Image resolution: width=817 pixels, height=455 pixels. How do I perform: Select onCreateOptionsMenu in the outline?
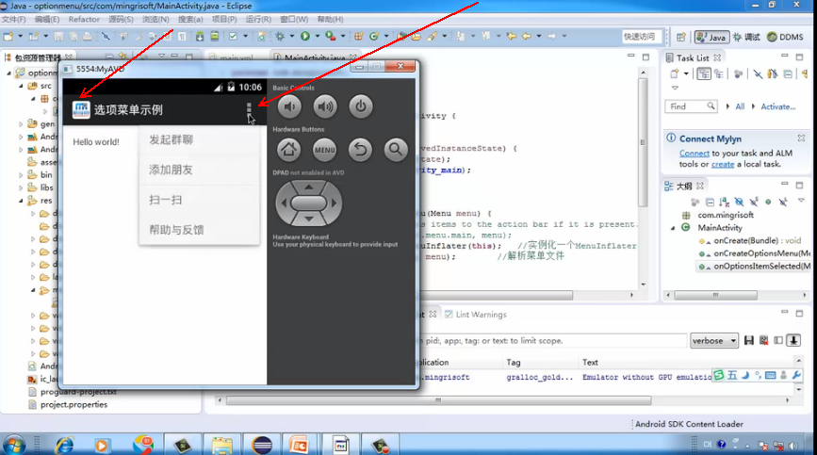click(x=755, y=253)
